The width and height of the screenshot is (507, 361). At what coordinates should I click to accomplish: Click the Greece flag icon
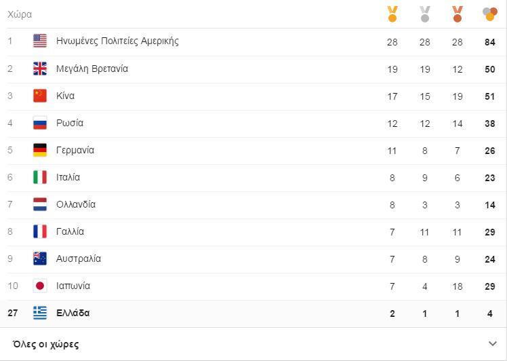[x=40, y=313]
